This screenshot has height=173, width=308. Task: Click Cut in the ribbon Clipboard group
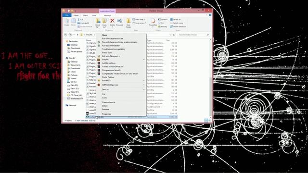[x=80, y=19]
